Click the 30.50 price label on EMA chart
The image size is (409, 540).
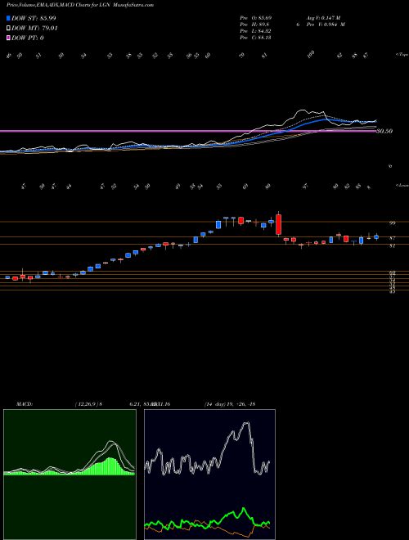384,131
